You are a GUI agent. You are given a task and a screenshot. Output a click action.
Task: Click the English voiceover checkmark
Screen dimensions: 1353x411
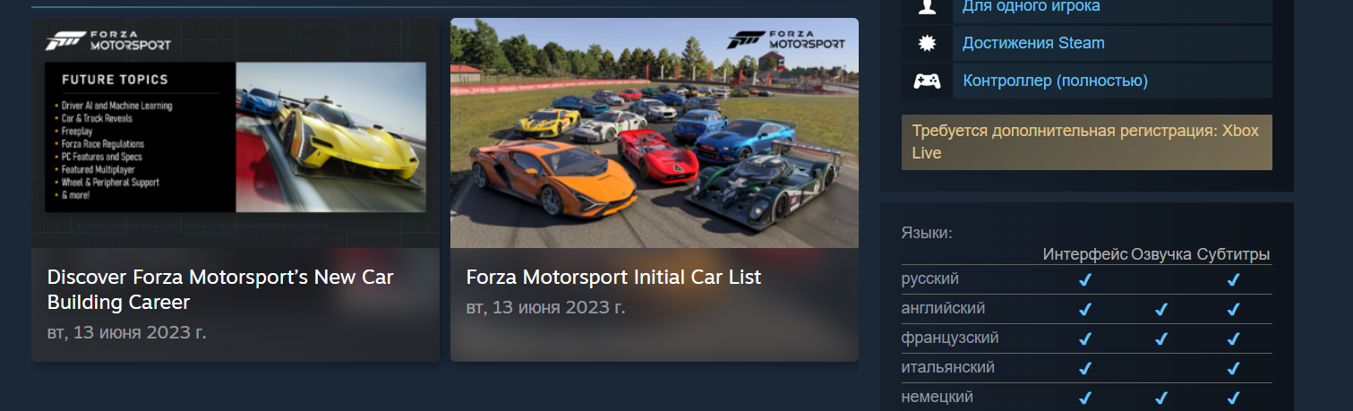[1161, 309]
